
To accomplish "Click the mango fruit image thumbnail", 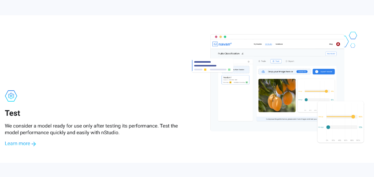I will pos(277,95).
